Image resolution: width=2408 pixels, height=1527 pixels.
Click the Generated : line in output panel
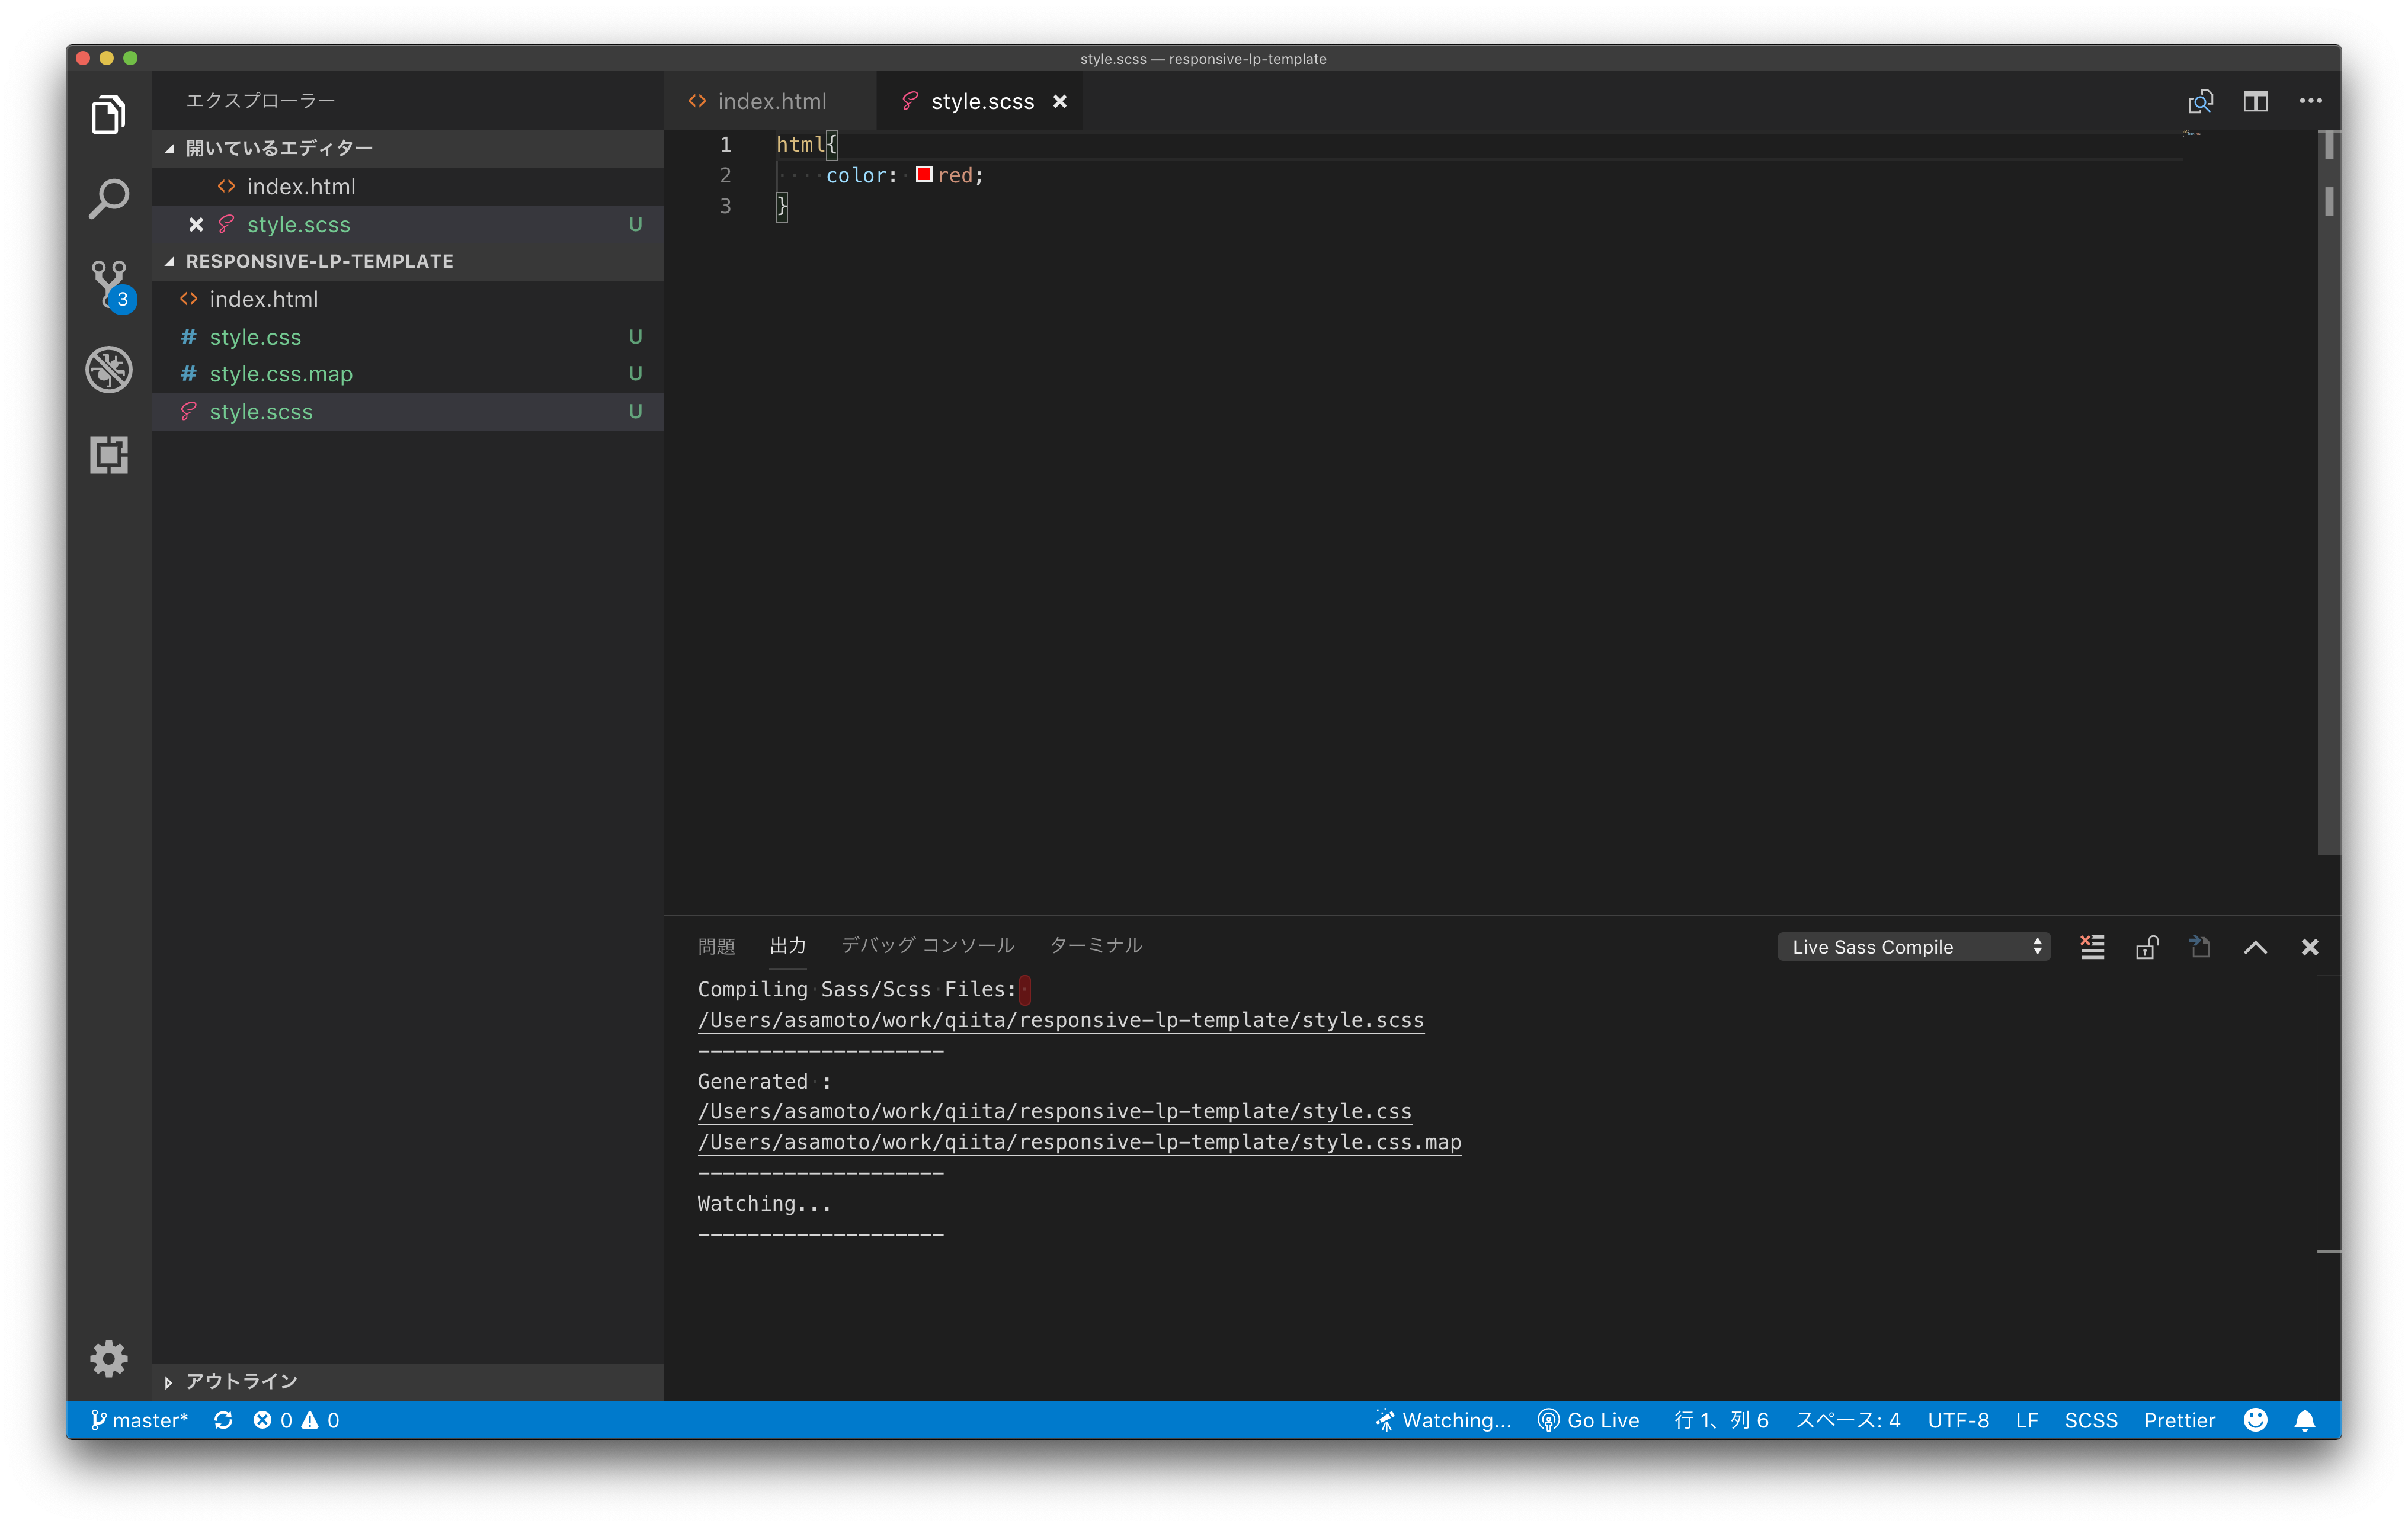click(764, 1082)
